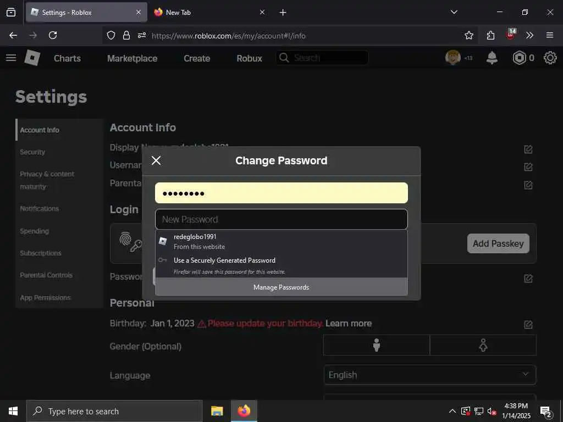The width and height of the screenshot is (563, 422).
Task: Edit the Birthday
Action: tap(528, 325)
